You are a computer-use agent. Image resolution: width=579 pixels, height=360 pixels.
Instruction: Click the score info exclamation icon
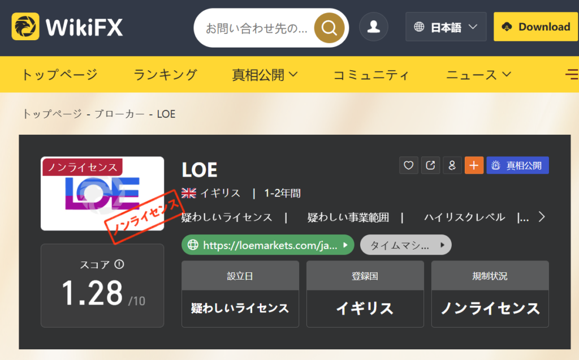tap(119, 264)
